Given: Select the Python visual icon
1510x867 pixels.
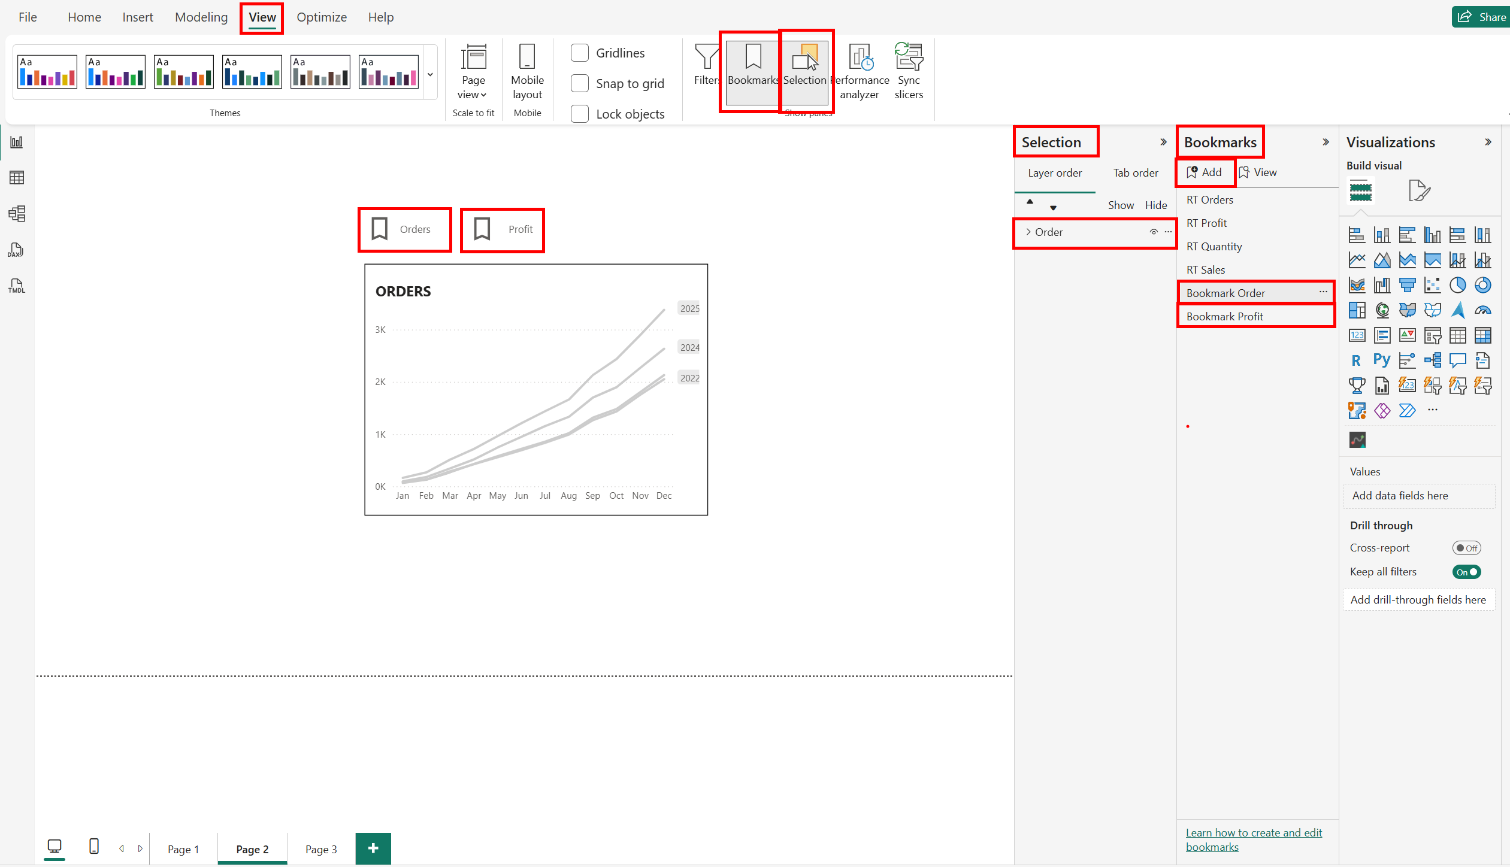Looking at the screenshot, I should tap(1382, 360).
